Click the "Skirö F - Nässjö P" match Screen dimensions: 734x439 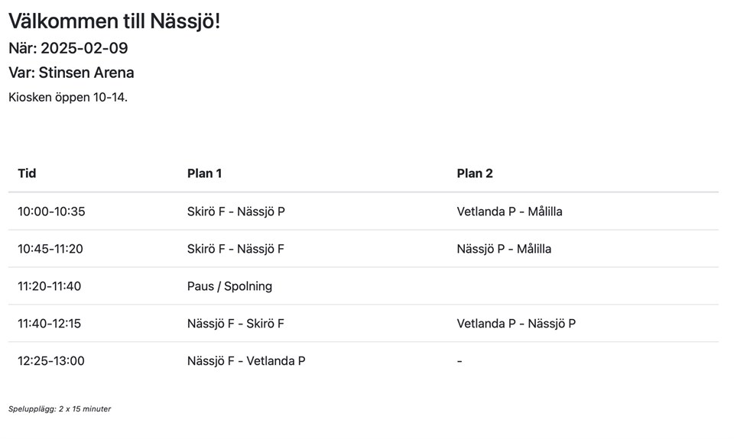click(x=235, y=211)
